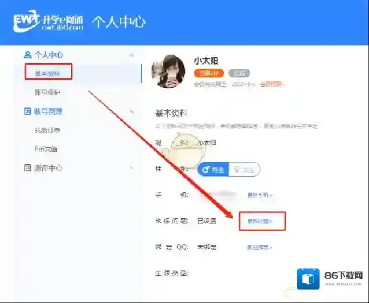Click the 基本资料 section heading
369x303 pixels.
tap(171, 113)
